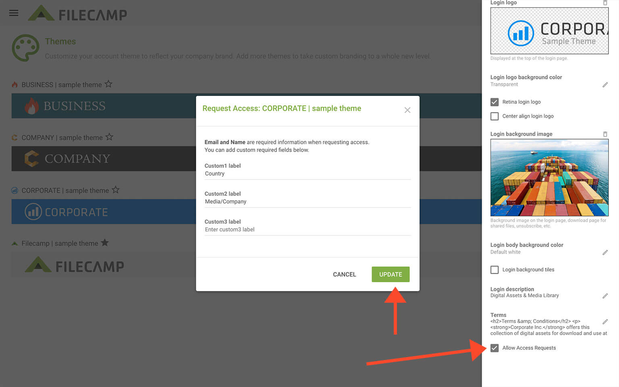
Task: Toggle the CORPORATE theme star
Action: coord(116,190)
